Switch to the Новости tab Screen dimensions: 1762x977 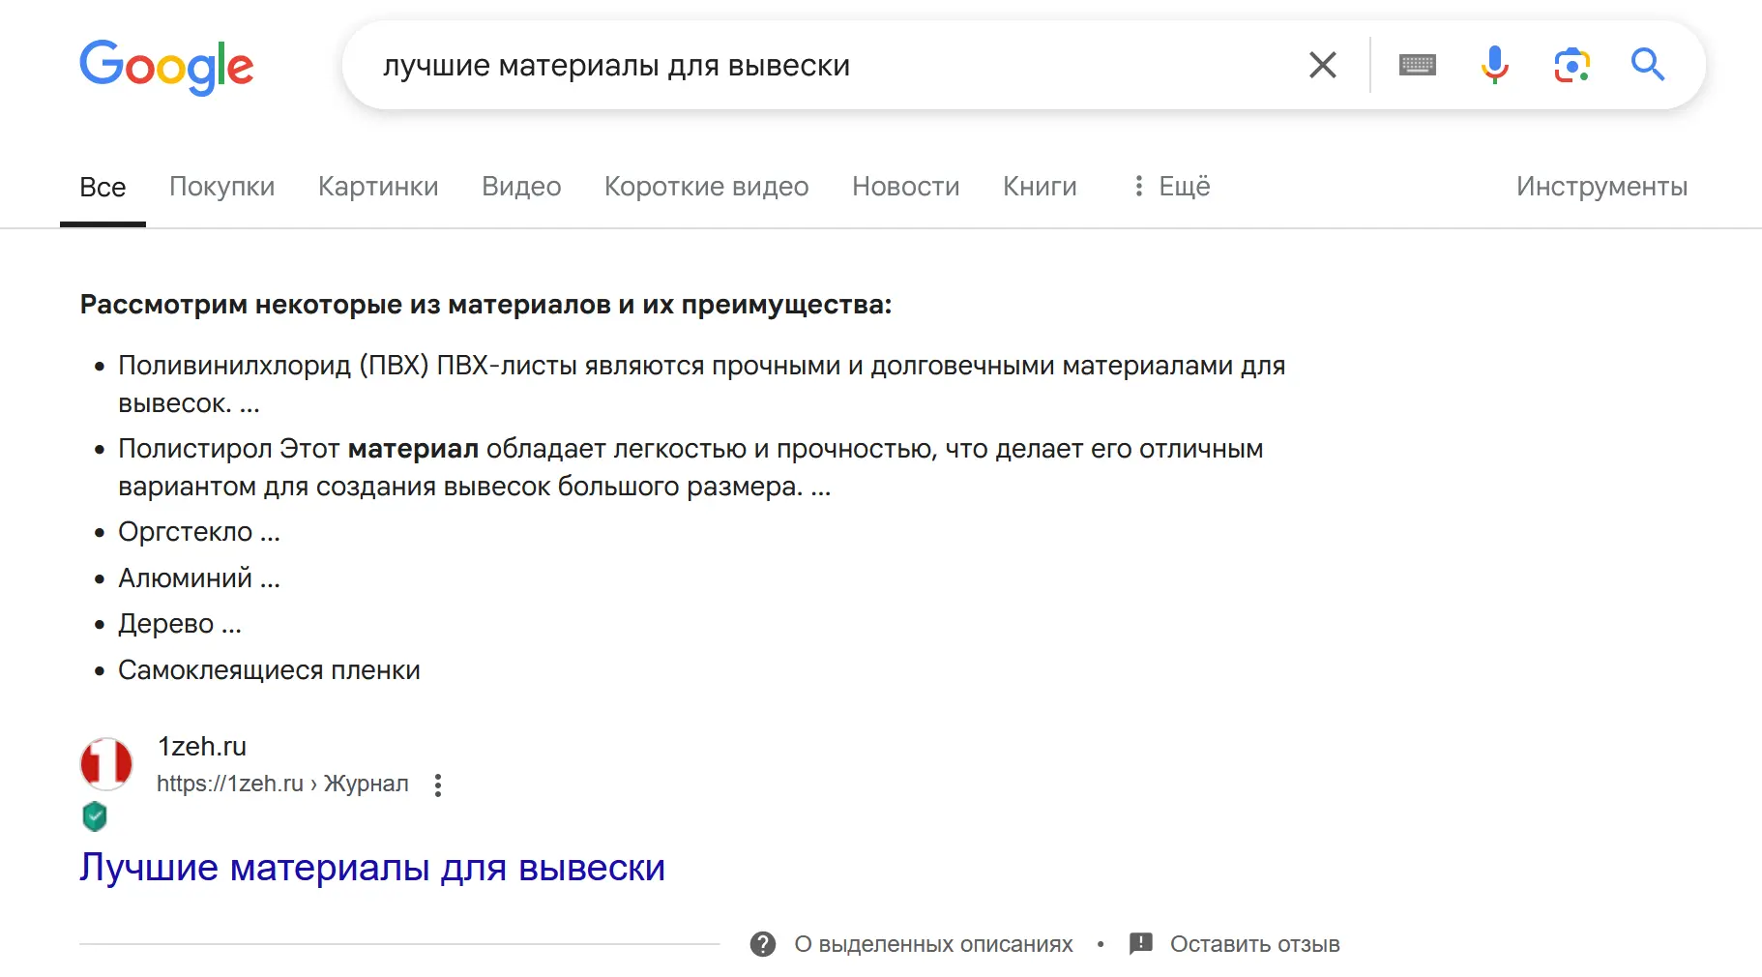click(904, 187)
